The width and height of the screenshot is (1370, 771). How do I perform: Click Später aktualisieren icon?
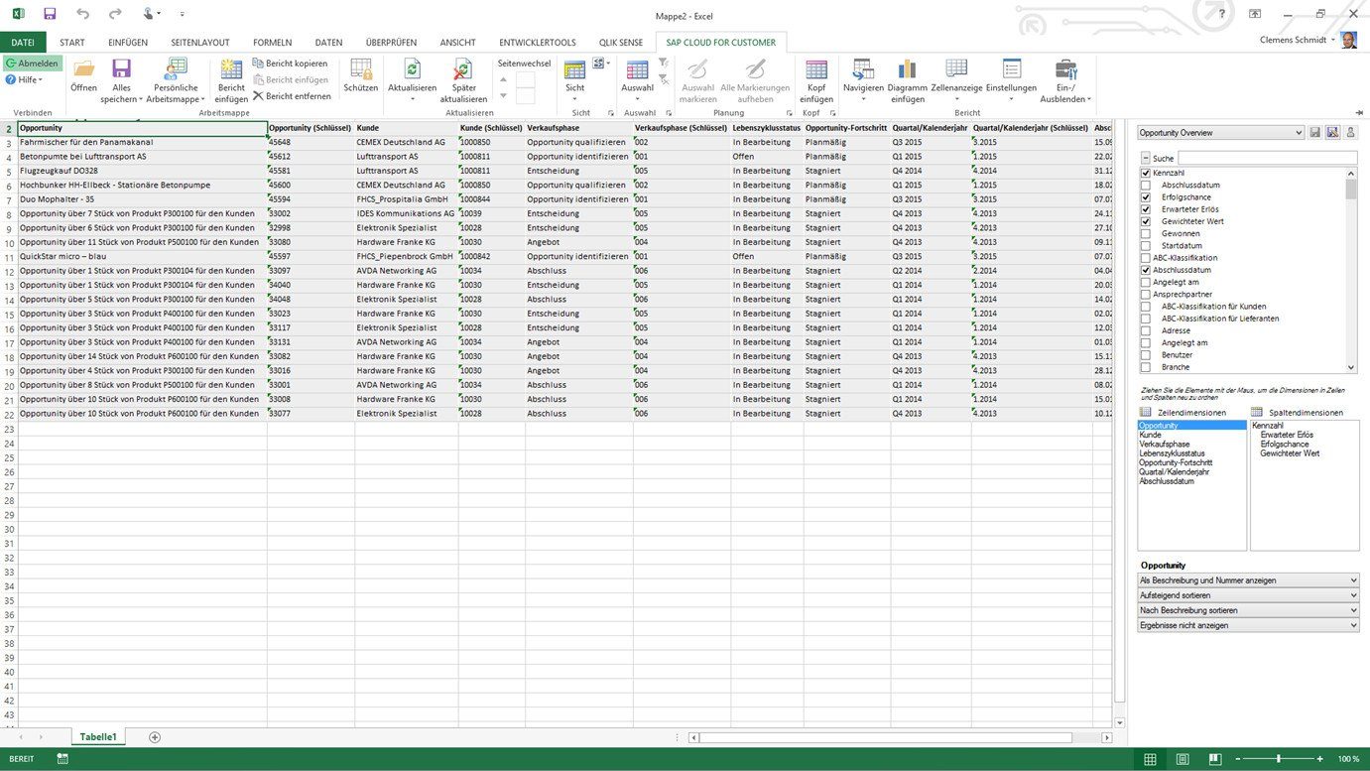[x=463, y=69]
